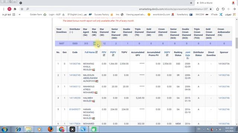The image size is (238, 133).
Task: Open distributor code 141175826
Action: 75,124
